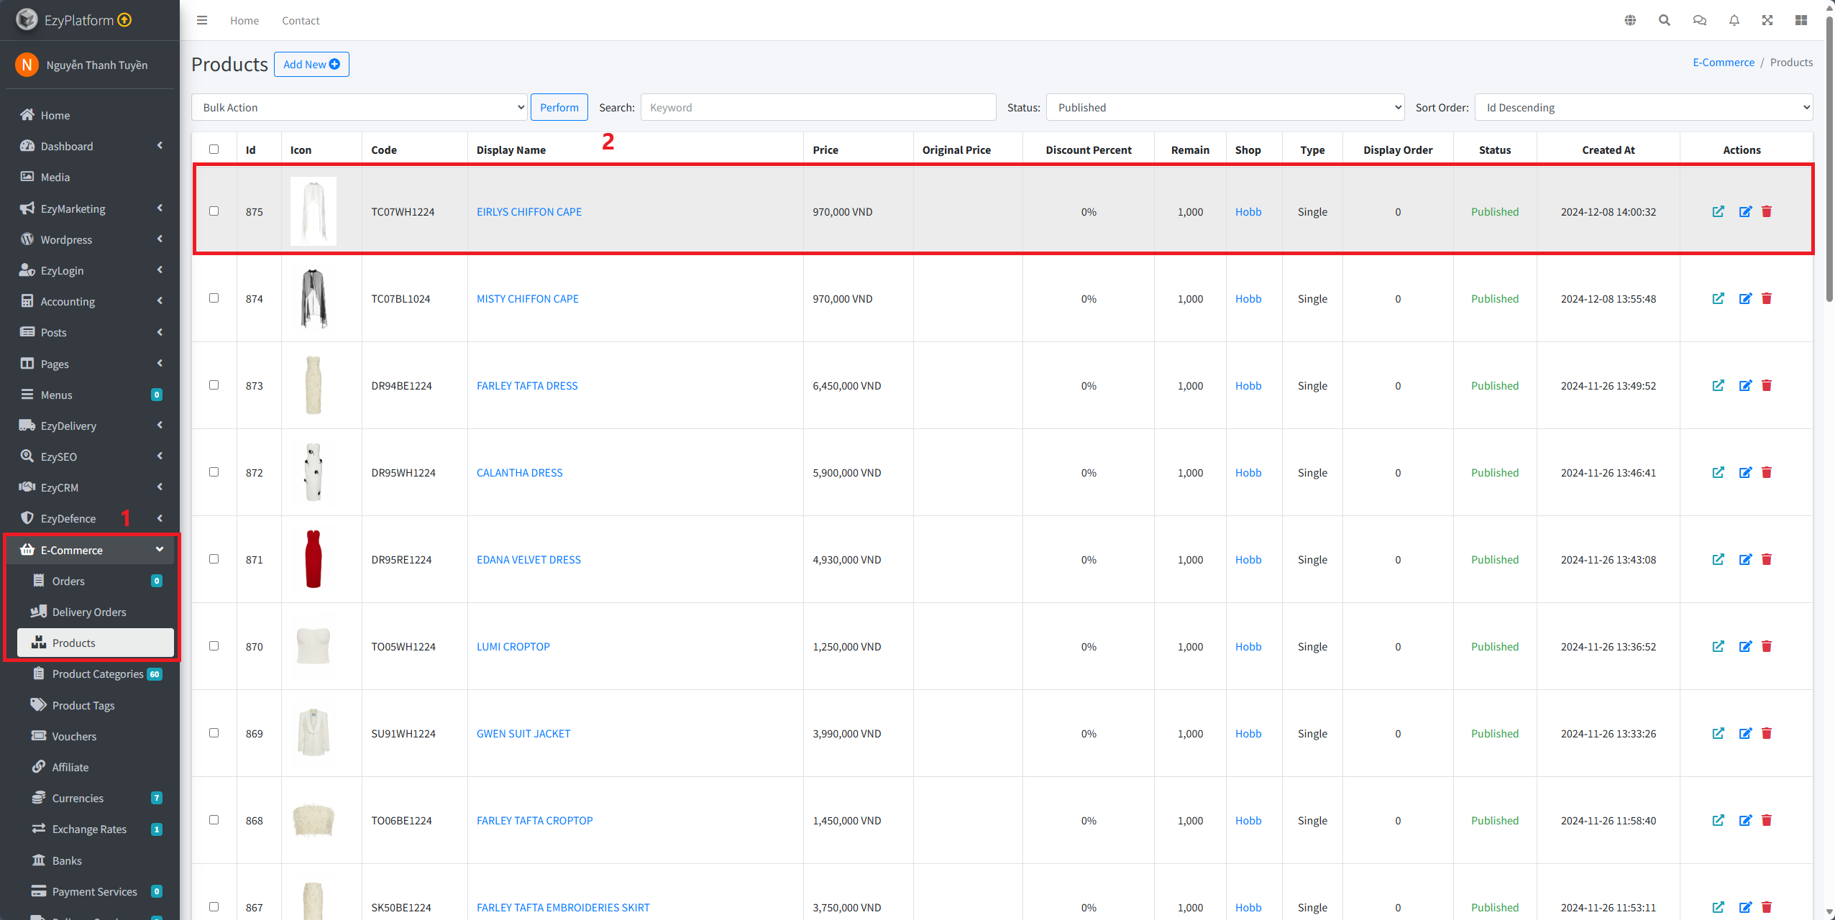The height and width of the screenshot is (920, 1835).
Task: Click the chat messages icon in header
Action: coord(1699,20)
